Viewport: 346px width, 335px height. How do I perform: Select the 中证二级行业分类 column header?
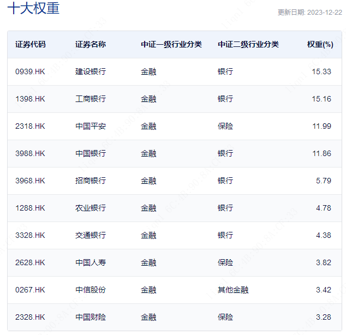[248, 44]
